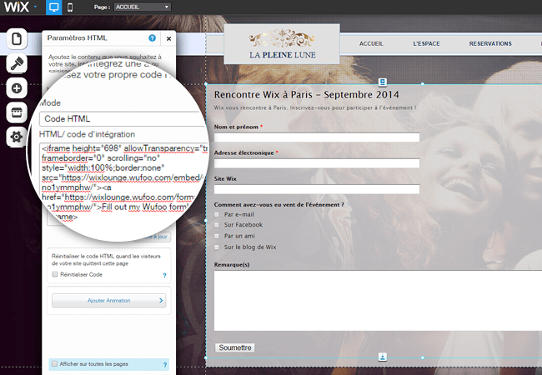Open the Page selector dropdown showing ACCUEIL
The width and height of the screenshot is (542, 375).
click(x=143, y=7)
